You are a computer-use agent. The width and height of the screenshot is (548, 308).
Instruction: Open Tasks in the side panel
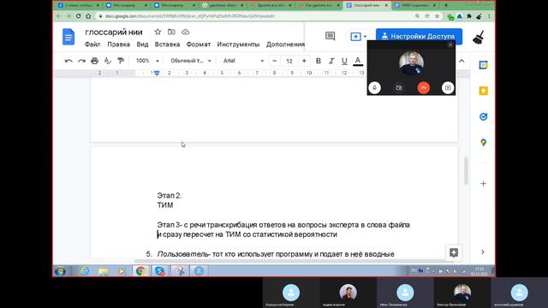483,116
